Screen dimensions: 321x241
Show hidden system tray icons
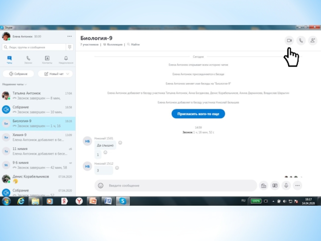(x=273, y=201)
